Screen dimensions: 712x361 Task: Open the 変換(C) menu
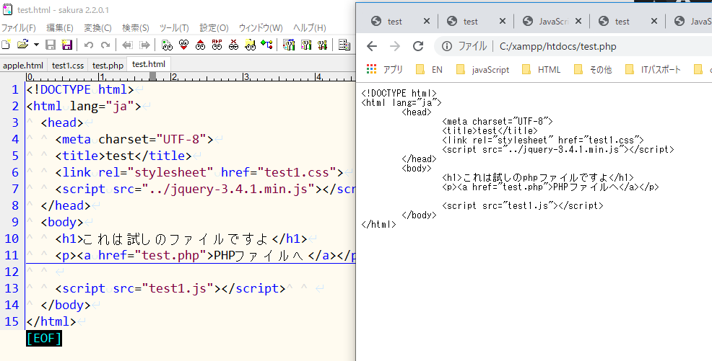97,28
